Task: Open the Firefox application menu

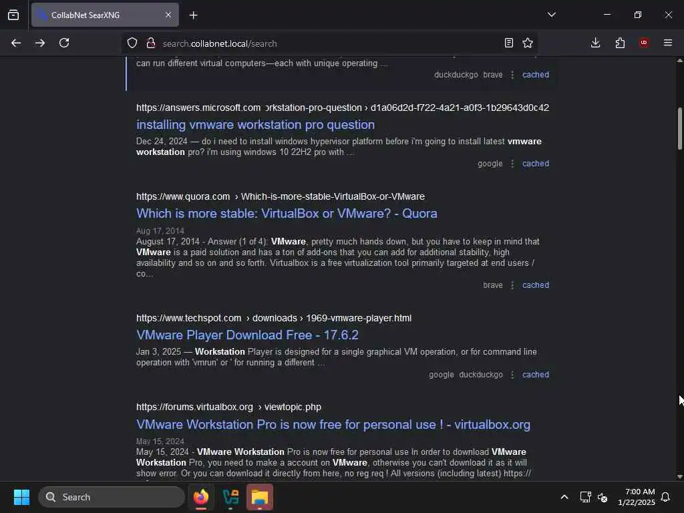Action: pyautogui.click(x=668, y=43)
